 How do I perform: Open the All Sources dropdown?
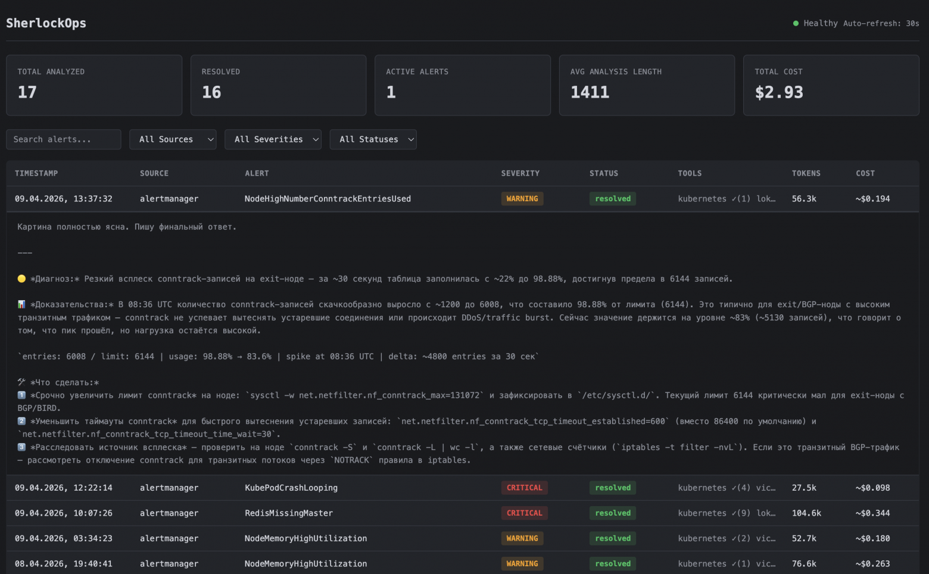pyautogui.click(x=173, y=139)
